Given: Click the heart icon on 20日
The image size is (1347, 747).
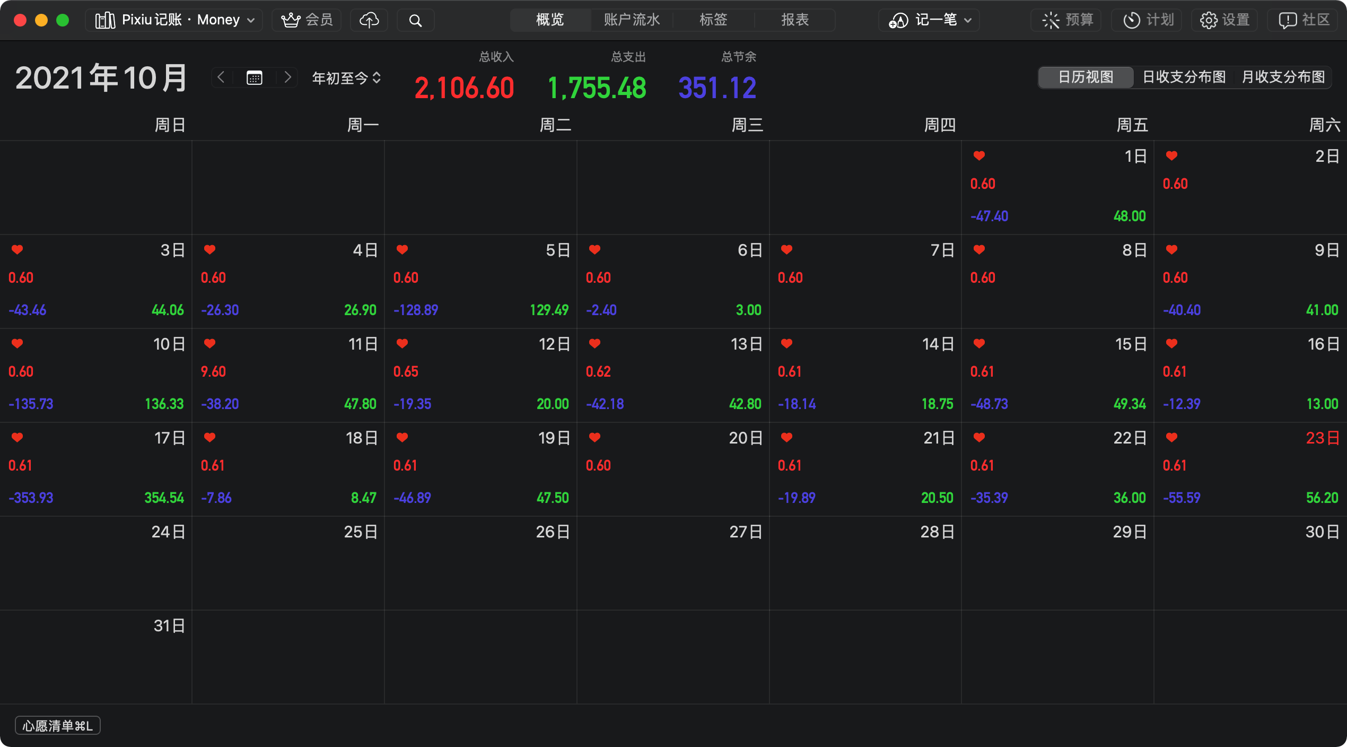Looking at the screenshot, I should (594, 437).
